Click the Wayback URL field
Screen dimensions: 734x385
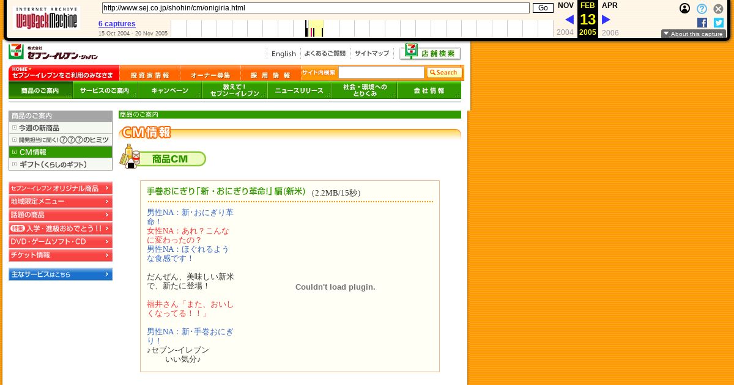click(316, 8)
